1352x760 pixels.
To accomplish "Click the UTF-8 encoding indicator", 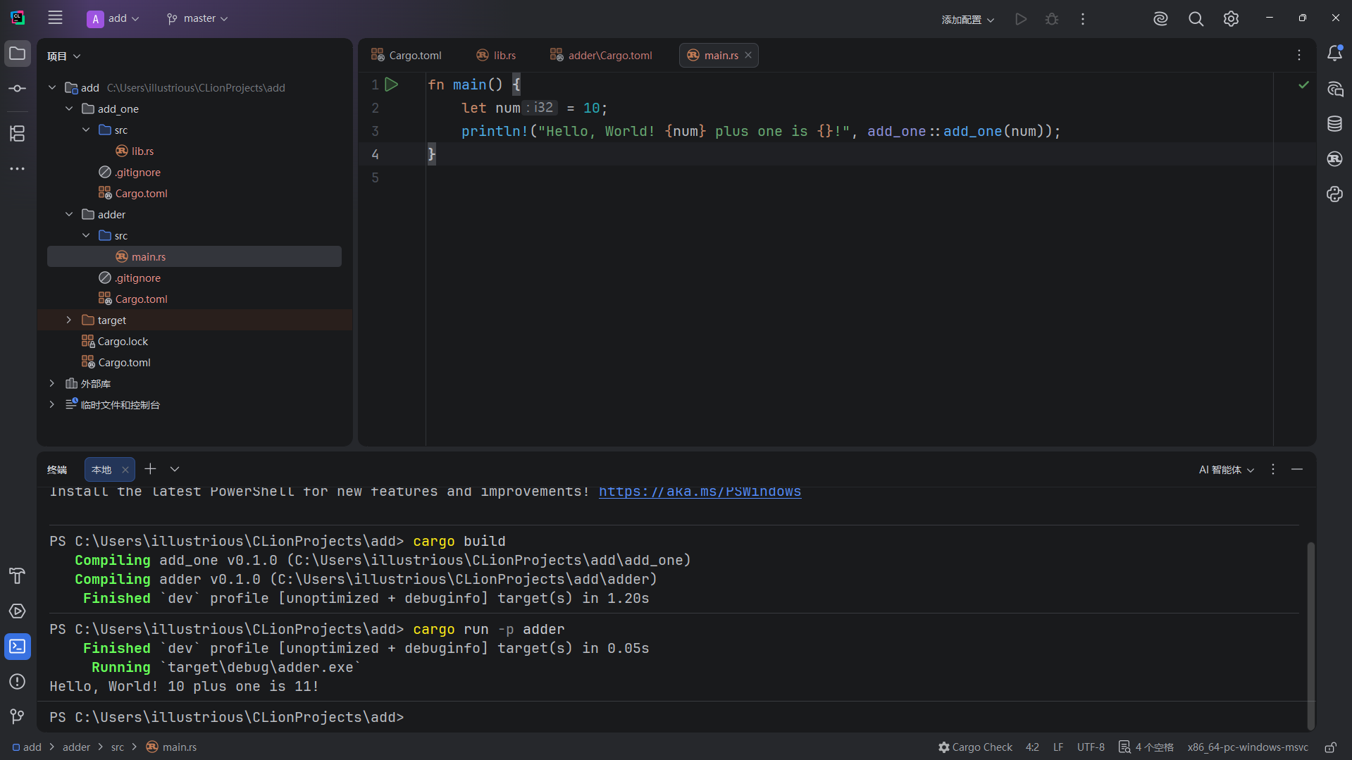I will [x=1091, y=747].
